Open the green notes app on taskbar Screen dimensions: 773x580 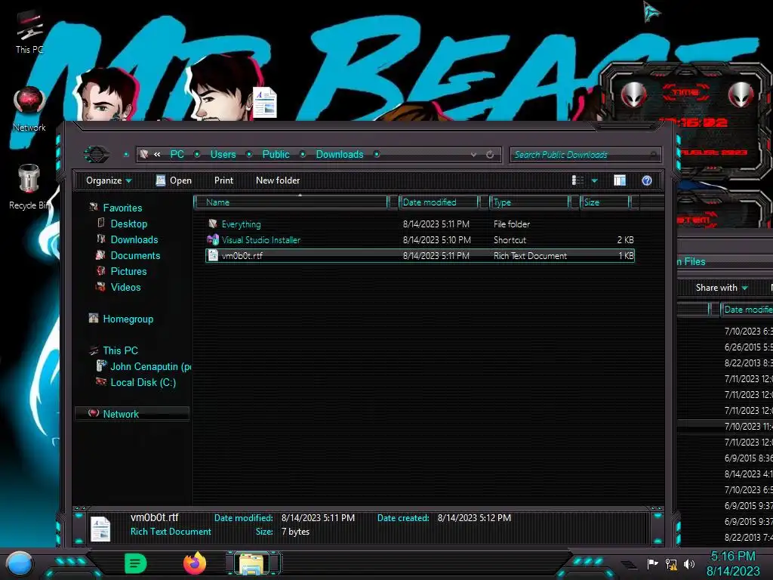click(x=135, y=563)
